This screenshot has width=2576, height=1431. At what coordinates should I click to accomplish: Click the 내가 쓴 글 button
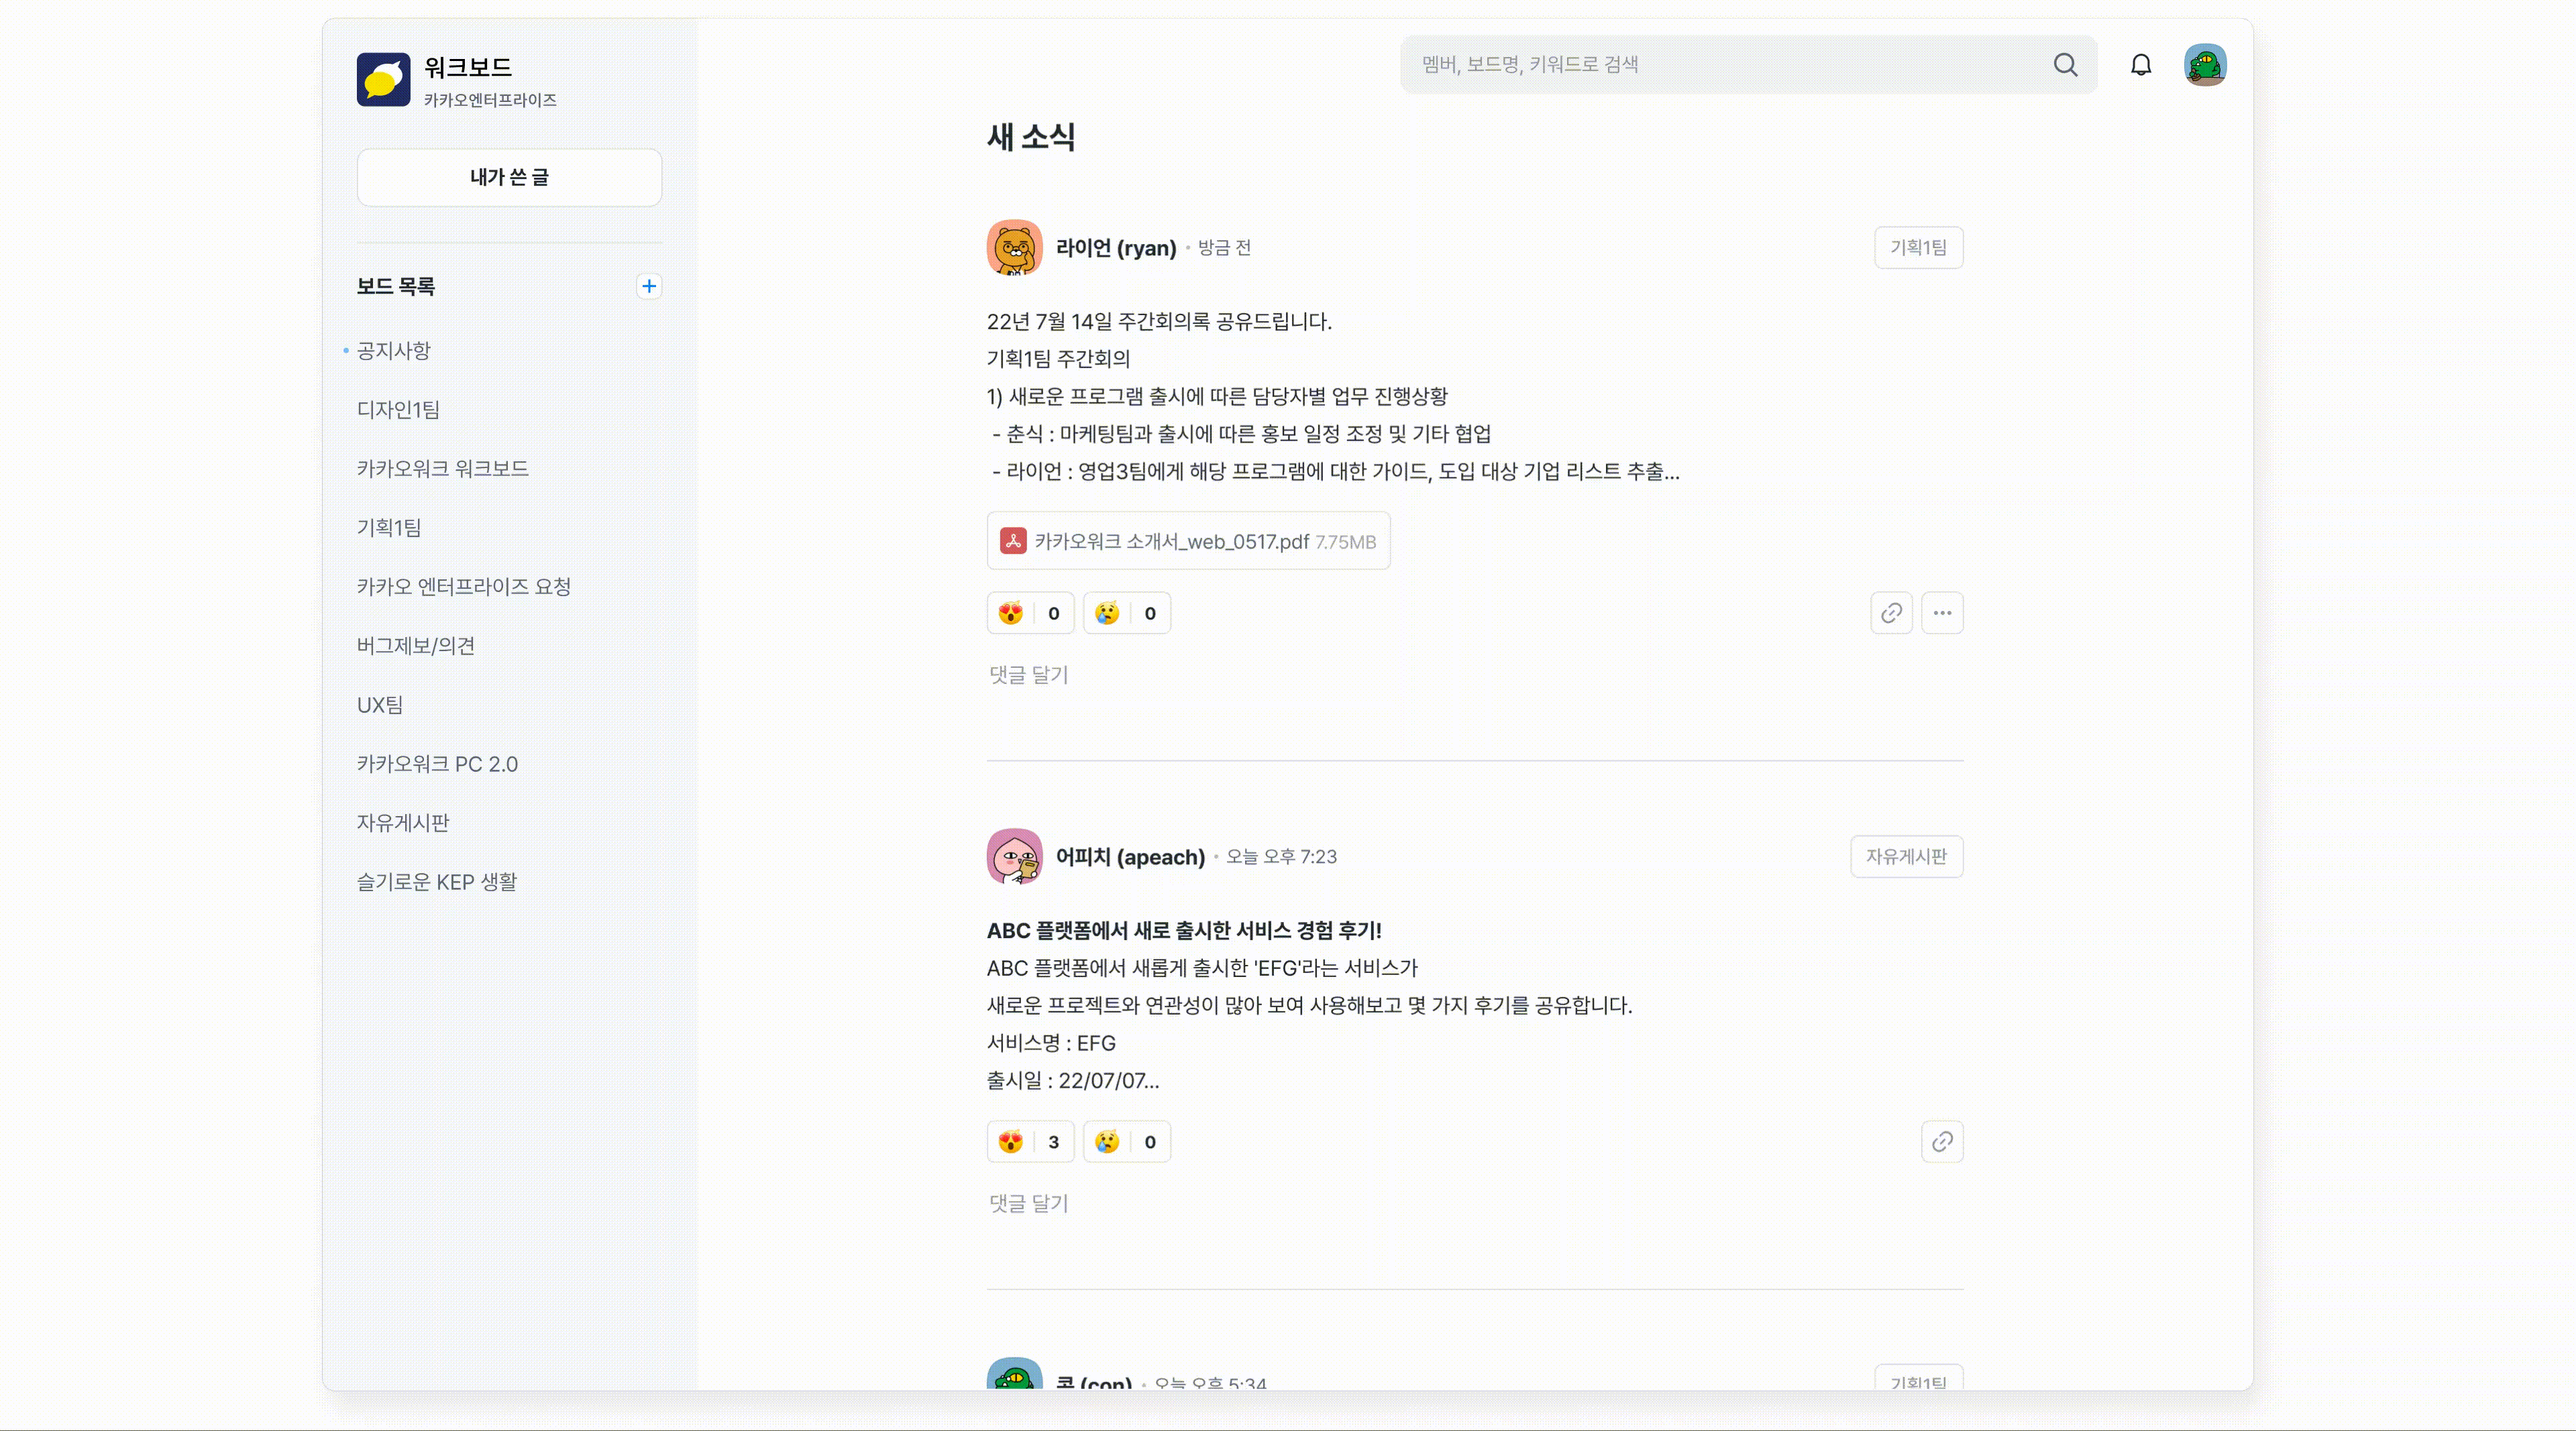point(509,178)
